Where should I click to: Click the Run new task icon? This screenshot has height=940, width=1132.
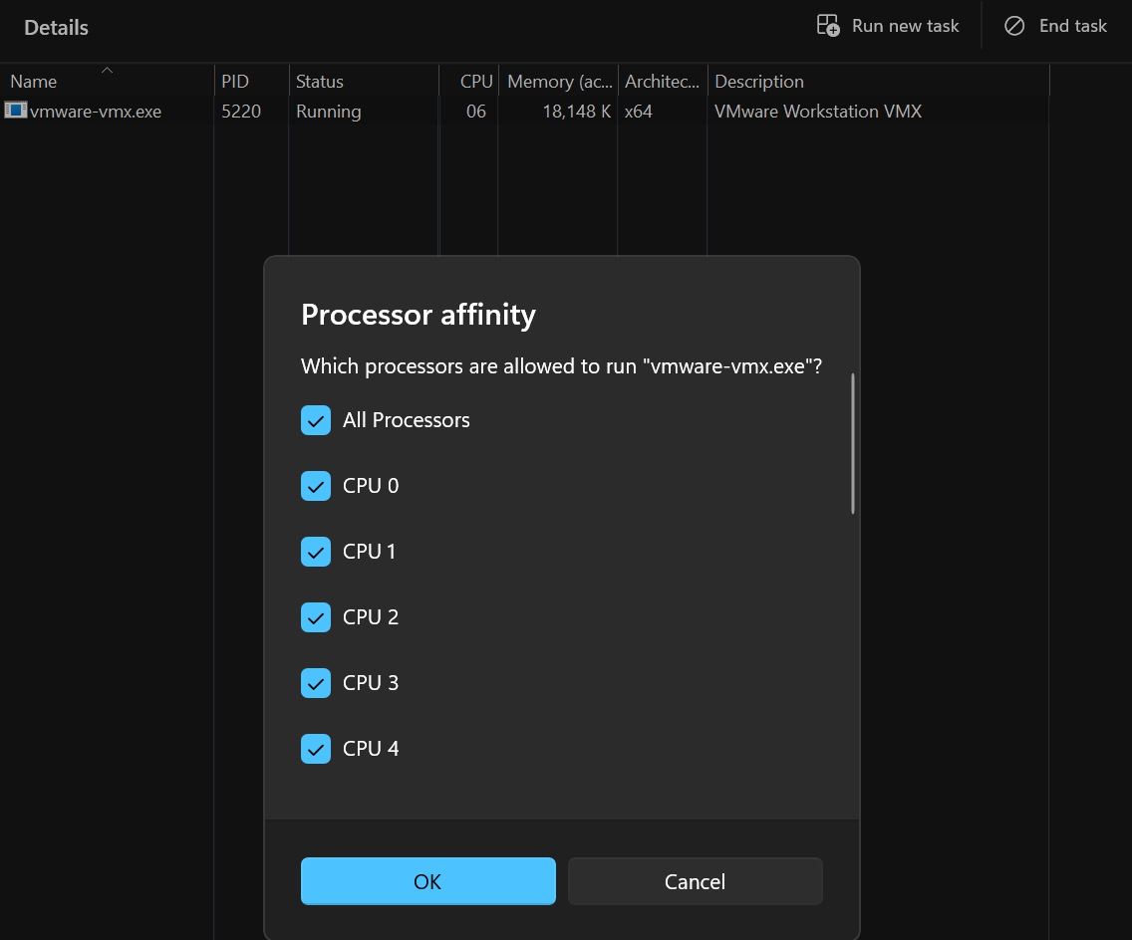point(828,26)
